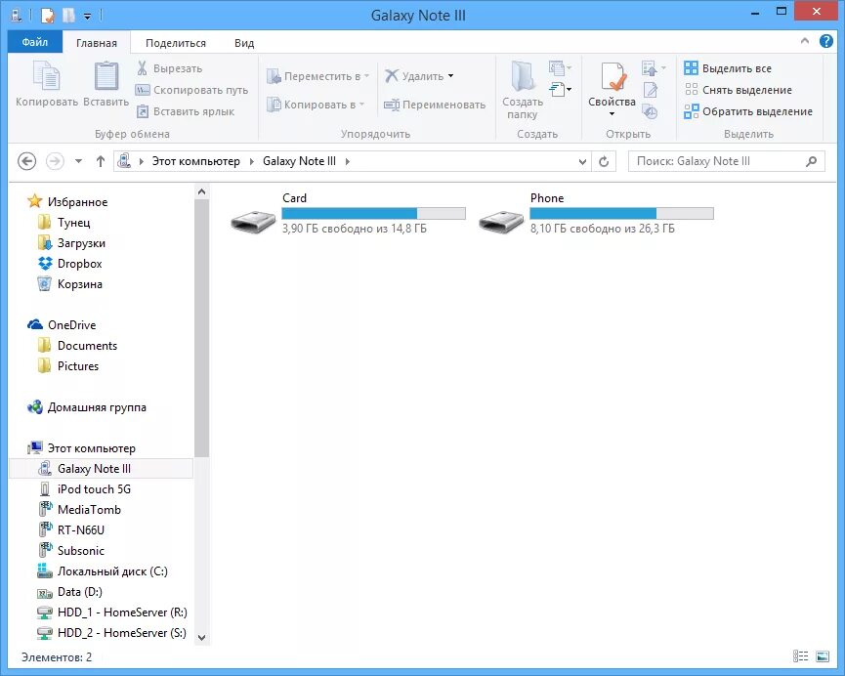Select the Phone storage drive

(596, 214)
